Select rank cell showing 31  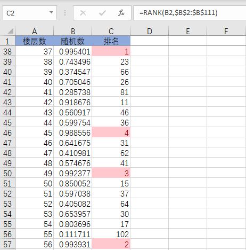point(111,143)
